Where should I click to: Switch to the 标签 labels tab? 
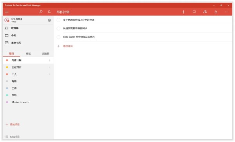click(x=28, y=54)
